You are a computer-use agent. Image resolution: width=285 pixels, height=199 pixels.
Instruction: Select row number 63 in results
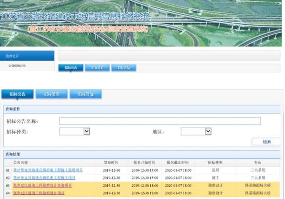coord(8,186)
